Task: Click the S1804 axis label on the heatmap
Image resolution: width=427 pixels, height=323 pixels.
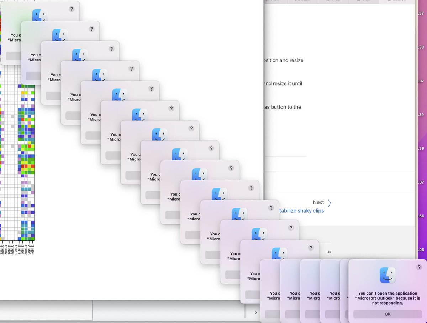Action: (x=32, y=250)
